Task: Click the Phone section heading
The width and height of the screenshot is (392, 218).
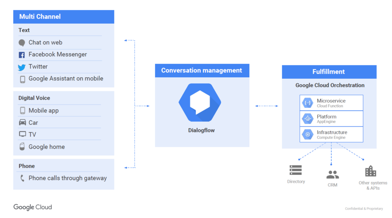Action: (x=27, y=166)
